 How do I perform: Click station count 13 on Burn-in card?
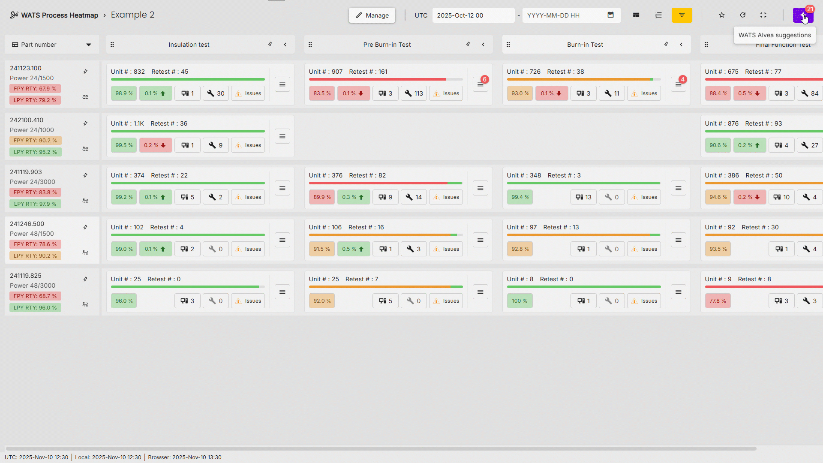pos(583,197)
